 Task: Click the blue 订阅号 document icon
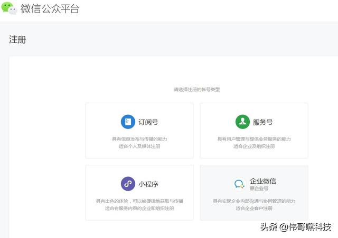coord(128,122)
